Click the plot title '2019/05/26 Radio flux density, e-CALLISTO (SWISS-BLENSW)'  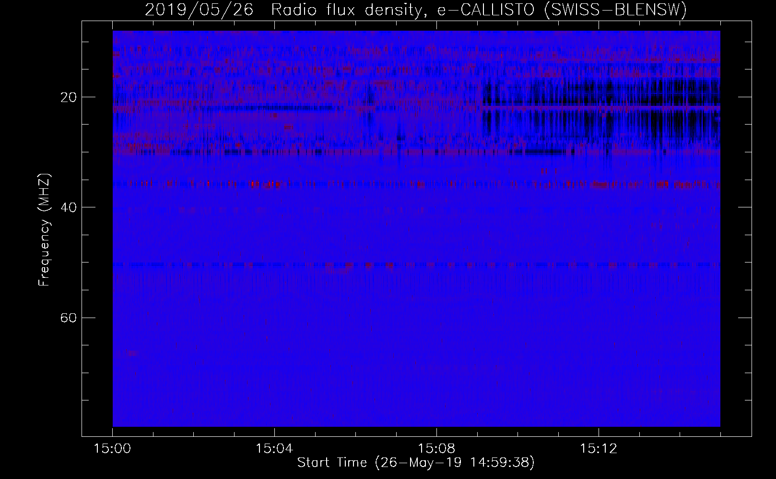coord(416,10)
